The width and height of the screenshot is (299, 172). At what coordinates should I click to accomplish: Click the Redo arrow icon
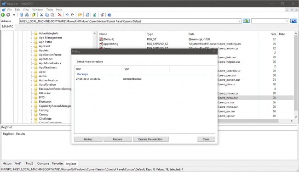tap(73, 15)
